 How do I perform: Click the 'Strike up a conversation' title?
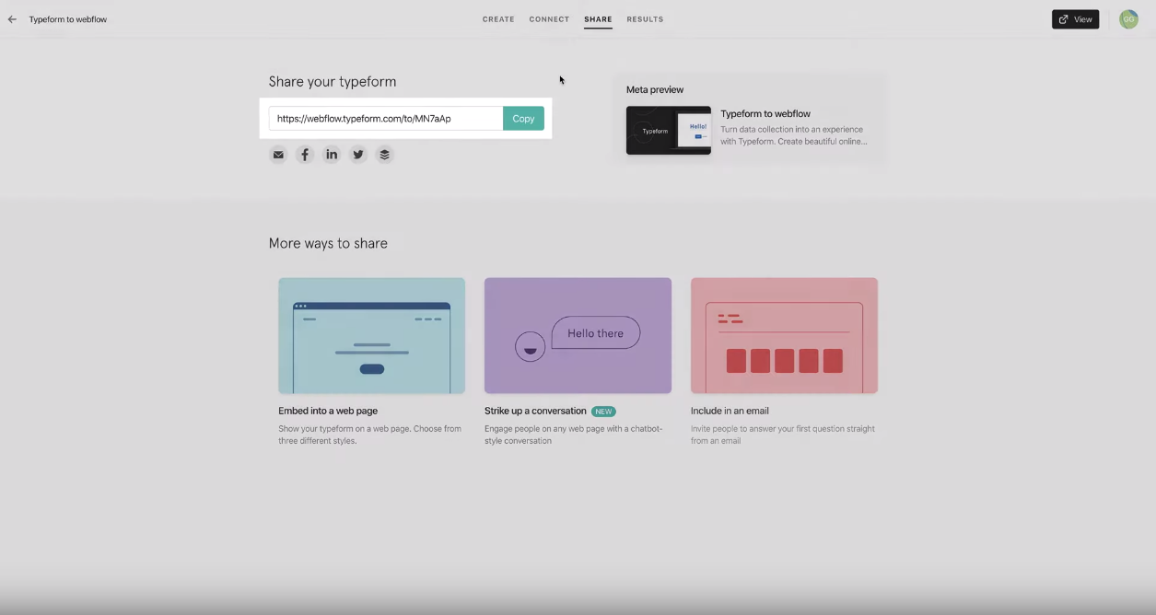(x=535, y=411)
